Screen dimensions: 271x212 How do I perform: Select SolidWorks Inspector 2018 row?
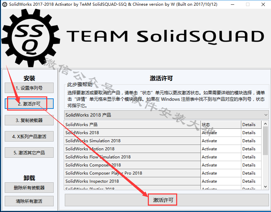[x=132, y=181]
